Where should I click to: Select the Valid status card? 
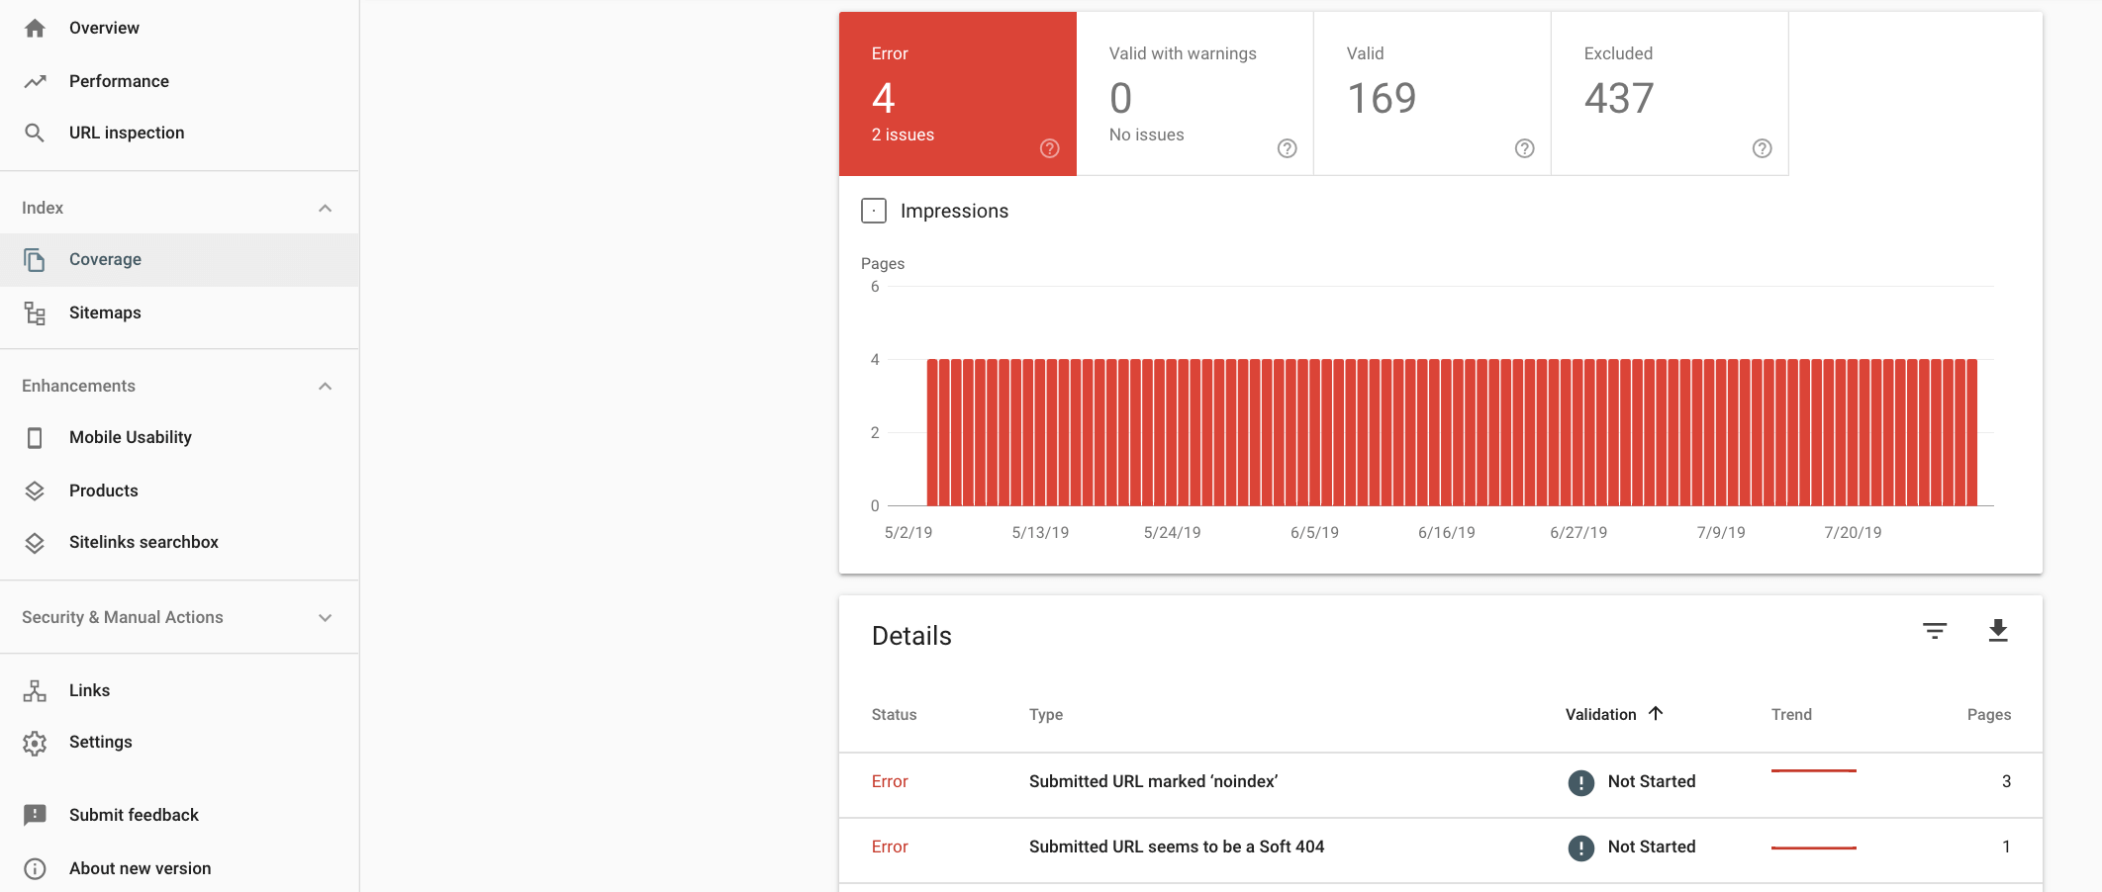click(x=1433, y=94)
